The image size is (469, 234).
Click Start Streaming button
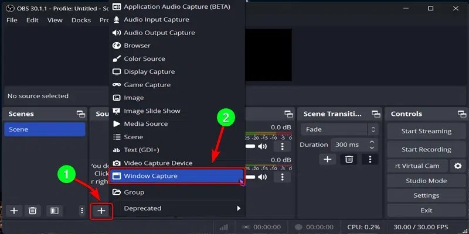point(426,131)
